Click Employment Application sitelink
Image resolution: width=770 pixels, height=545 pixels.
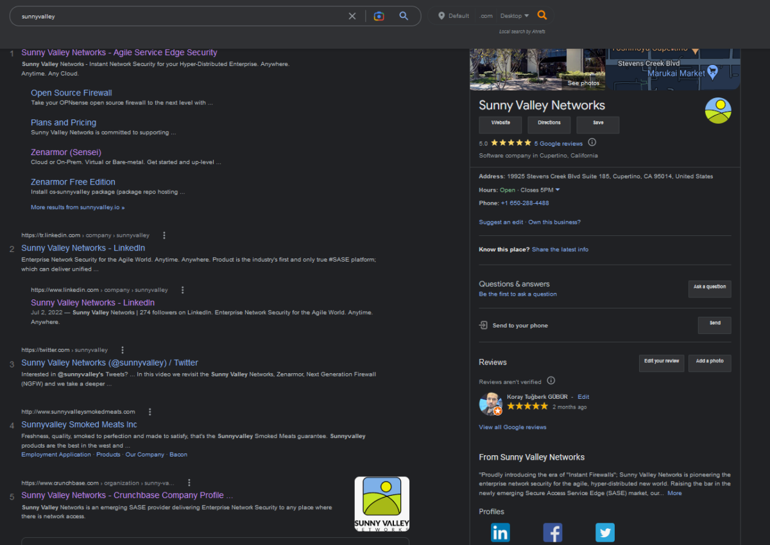click(x=56, y=455)
